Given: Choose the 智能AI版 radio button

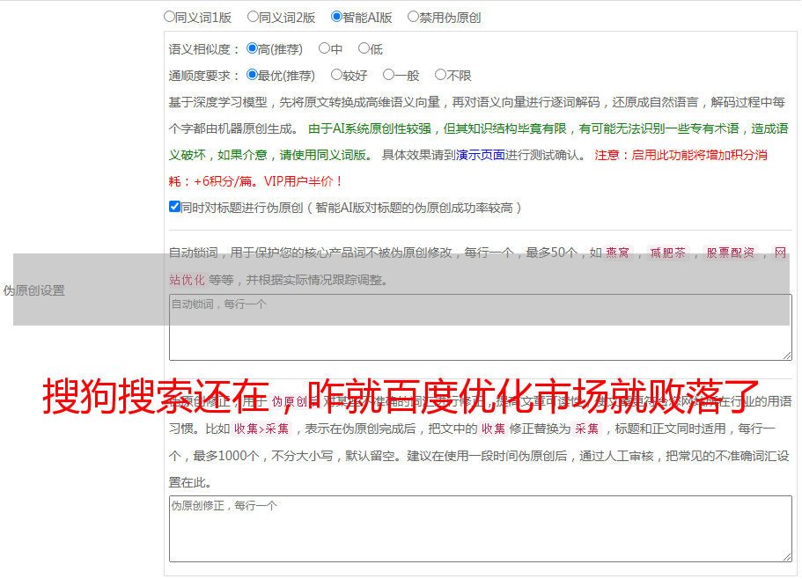Looking at the screenshot, I should [337, 16].
